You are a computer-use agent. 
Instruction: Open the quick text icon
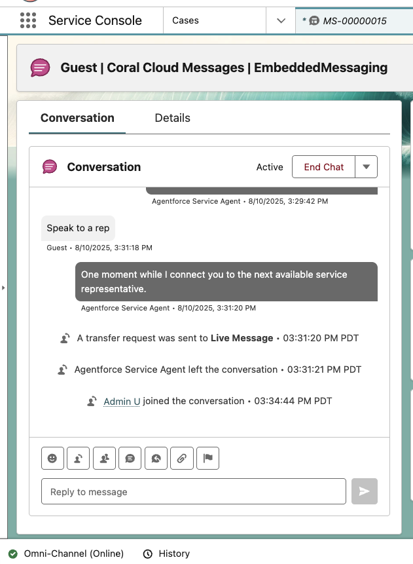tap(130, 459)
